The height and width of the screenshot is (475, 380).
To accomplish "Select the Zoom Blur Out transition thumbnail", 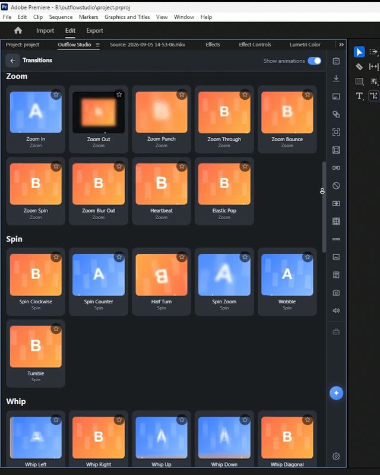I will click(x=99, y=184).
